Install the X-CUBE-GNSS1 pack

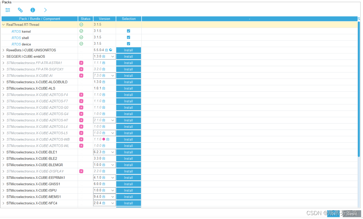[129, 184]
